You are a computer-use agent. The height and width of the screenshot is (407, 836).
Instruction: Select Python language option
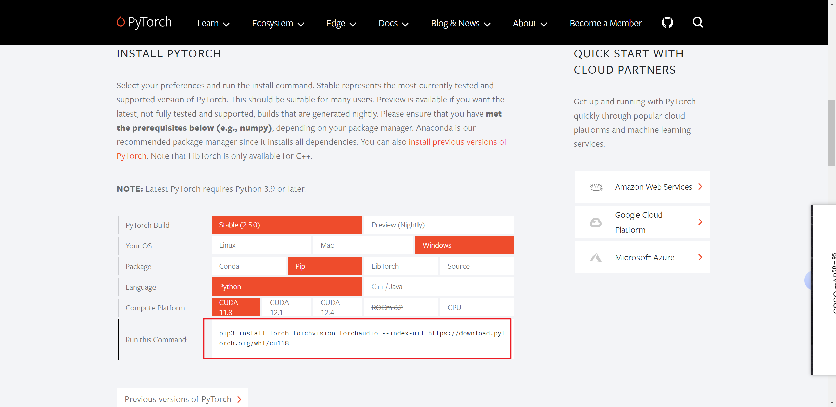(x=287, y=286)
